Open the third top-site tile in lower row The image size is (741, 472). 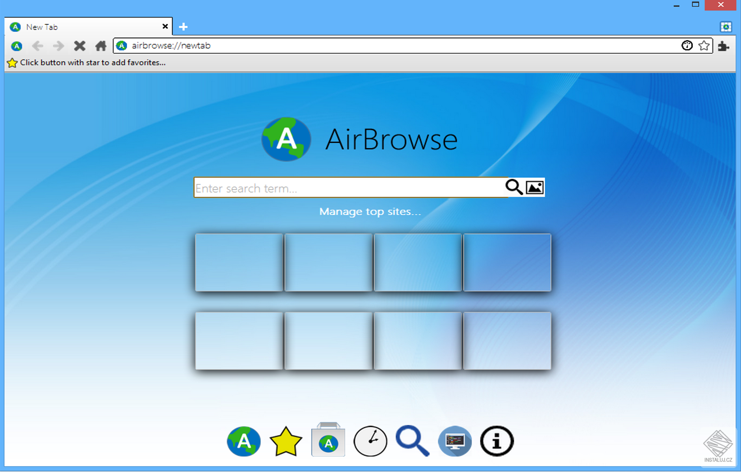(x=418, y=341)
